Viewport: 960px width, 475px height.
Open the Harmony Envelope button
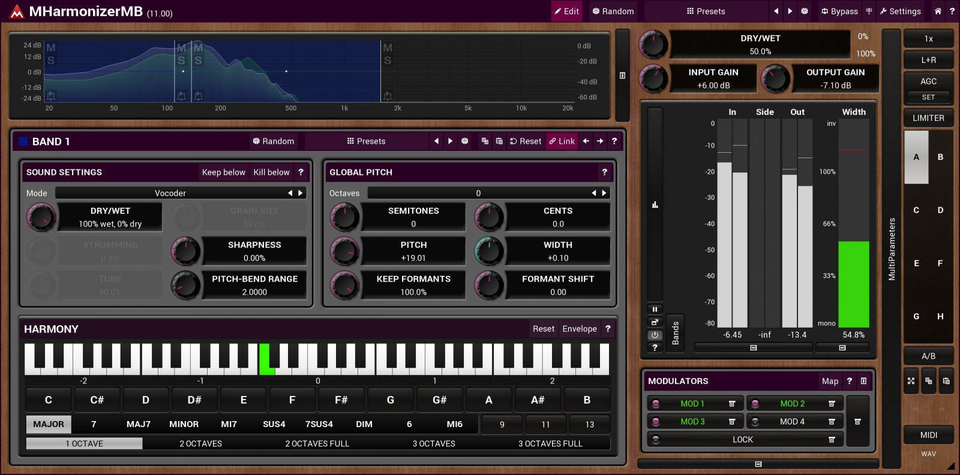click(580, 328)
